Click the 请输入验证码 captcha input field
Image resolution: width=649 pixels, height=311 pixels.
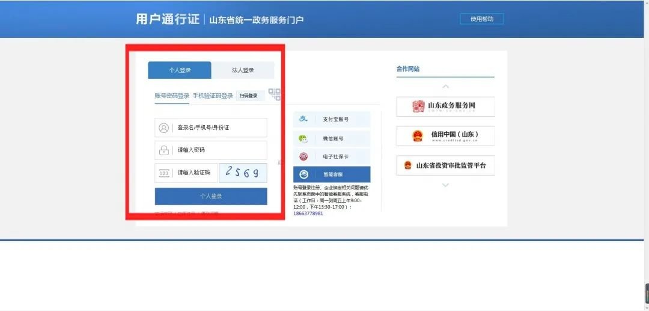pyautogui.click(x=186, y=173)
